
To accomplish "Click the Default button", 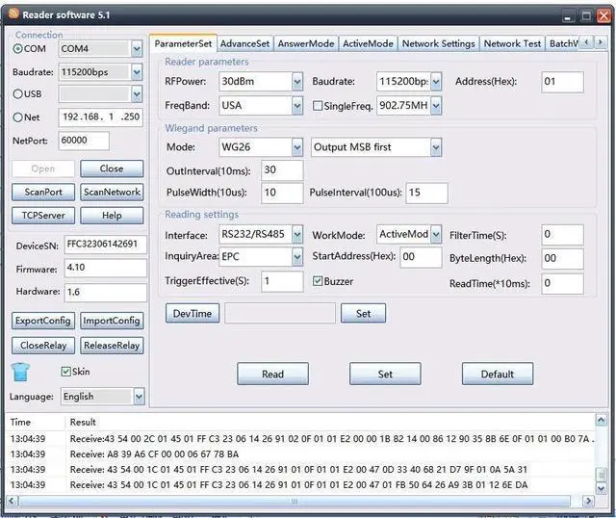I will 498,375.
